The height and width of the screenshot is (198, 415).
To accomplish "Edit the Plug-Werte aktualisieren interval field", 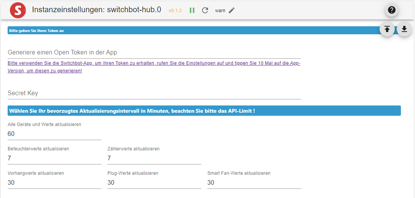I will pos(154,183).
